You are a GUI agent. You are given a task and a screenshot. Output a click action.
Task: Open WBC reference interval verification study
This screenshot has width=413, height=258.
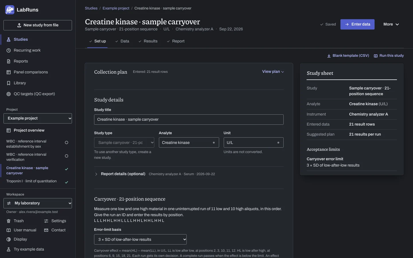pyautogui.click(x=38, y=157)
